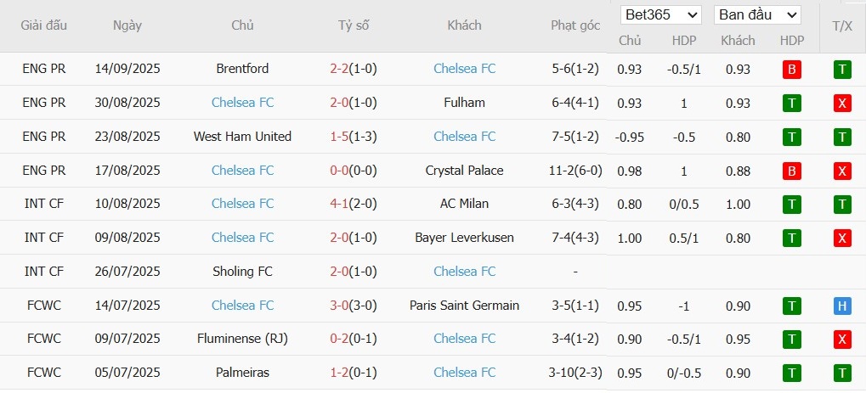Click the Phạt góc column header
This screenshot has height=393, width=866.
575,25
